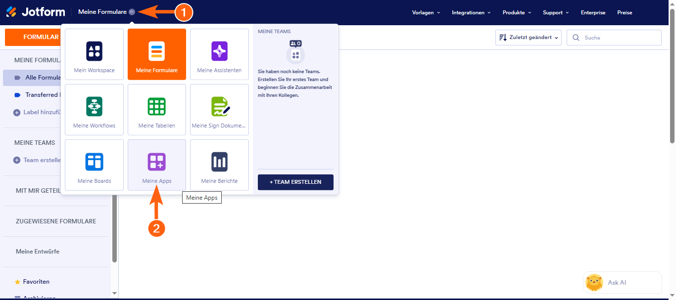Open Zugewiesene Formulare section
The height and width of the screenshot is (300, 676).
point(56,221)
